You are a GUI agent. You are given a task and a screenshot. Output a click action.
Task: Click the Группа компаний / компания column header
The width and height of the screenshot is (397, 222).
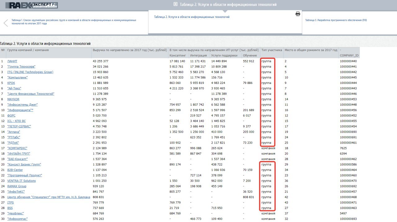coord(28,50)
